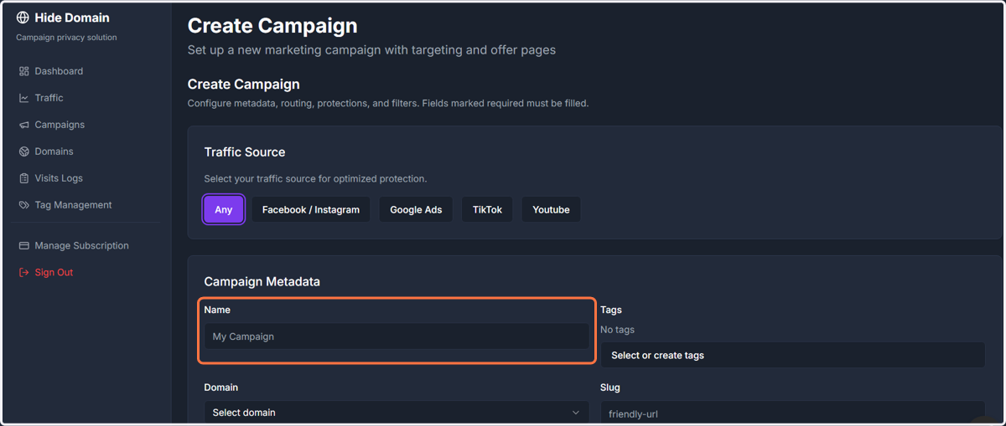Viewport: 1006px width, 426px height.
Task: Click the Campaign privacy solution subtitle
Action: 66,38
